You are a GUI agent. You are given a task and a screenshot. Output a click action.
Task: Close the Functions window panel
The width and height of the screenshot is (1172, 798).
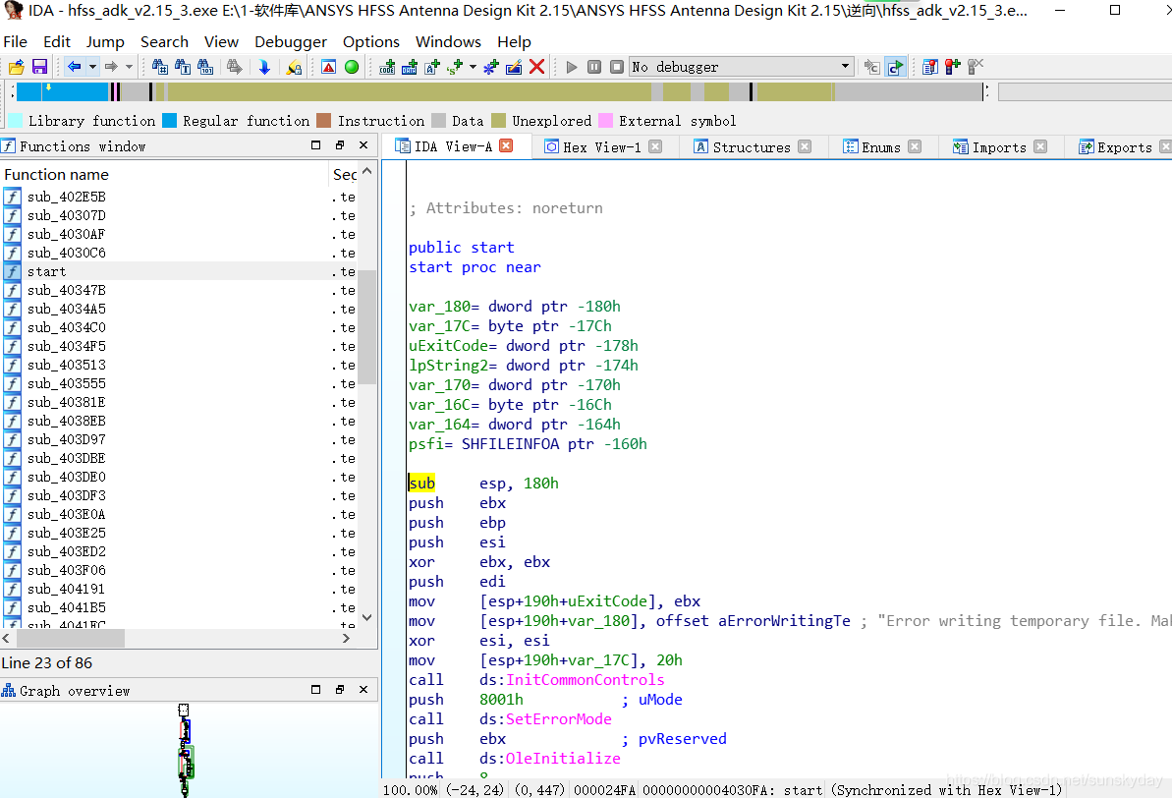pos(364,145)
